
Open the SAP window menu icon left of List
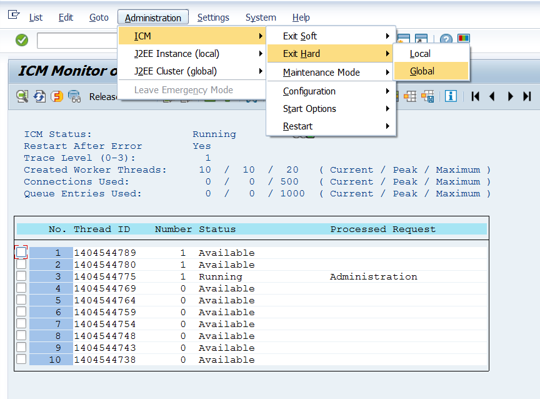(13, 15)
